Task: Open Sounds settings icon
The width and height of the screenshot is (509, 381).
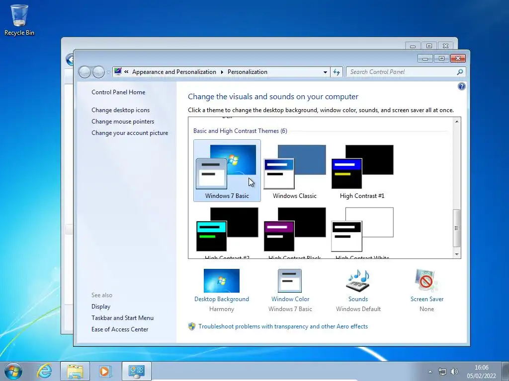Action: (x=358, y=281)
